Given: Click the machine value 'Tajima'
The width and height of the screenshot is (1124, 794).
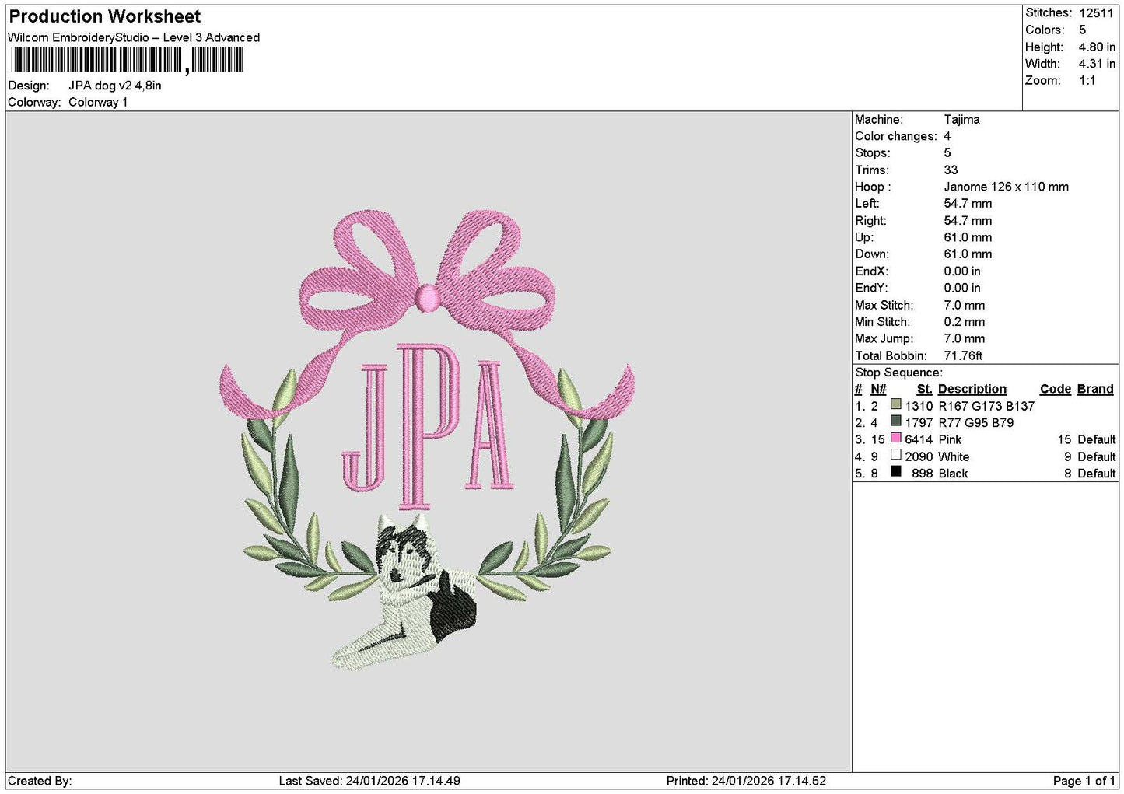Looking at the screenshot, I should (961, 119).
